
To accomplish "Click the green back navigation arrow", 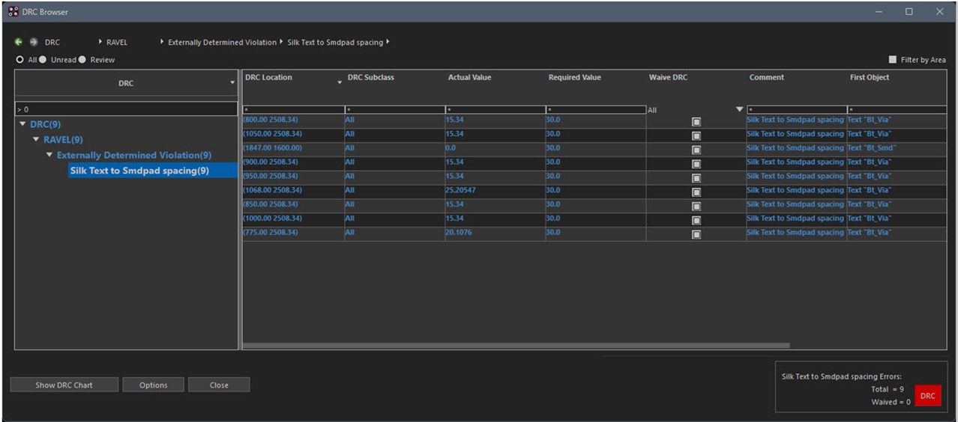I will pos(19,43).
